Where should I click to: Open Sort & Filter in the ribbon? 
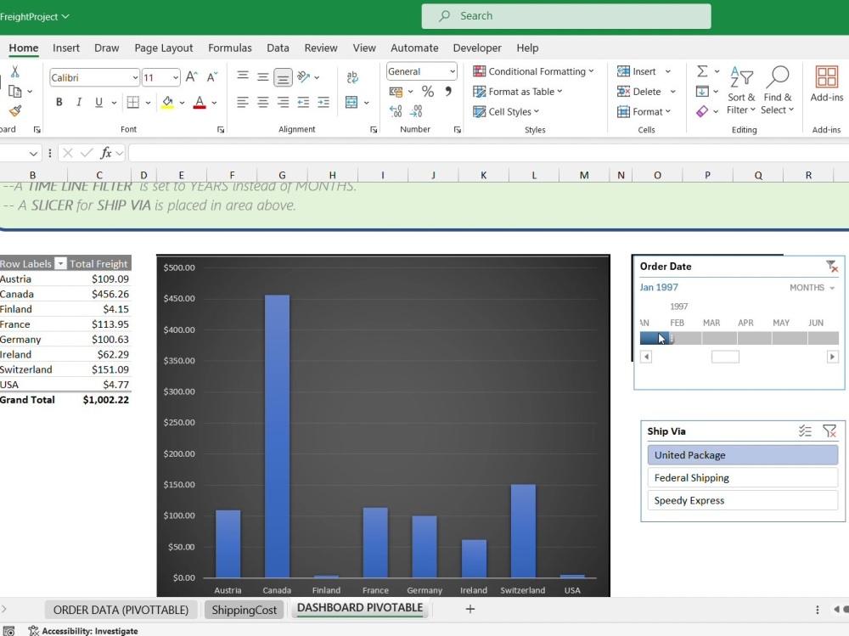[x=741, y=91]
